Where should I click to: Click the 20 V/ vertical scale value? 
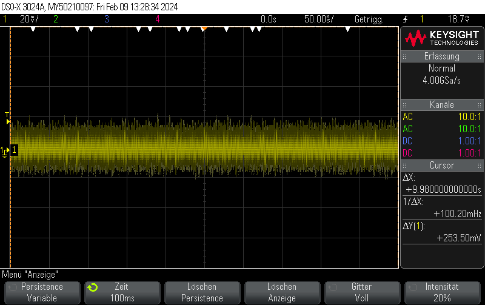click(x=29, y=19)
